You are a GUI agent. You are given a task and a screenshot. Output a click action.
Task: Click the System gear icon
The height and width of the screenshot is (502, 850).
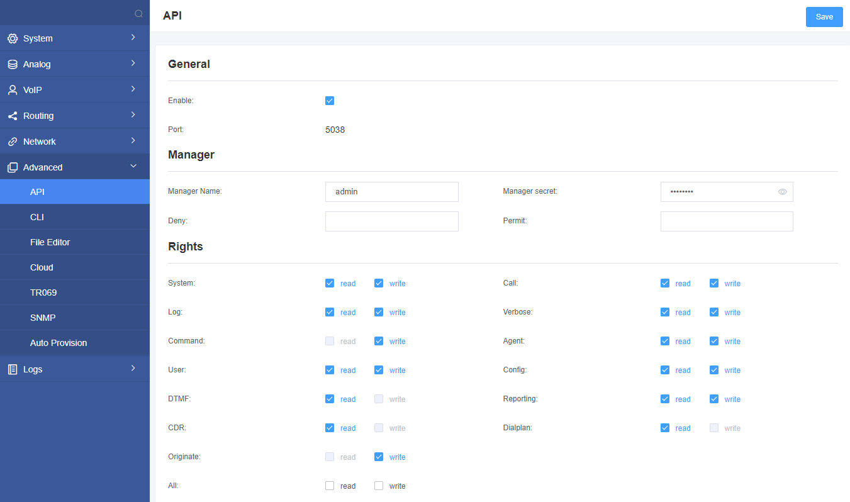point(13,38)
